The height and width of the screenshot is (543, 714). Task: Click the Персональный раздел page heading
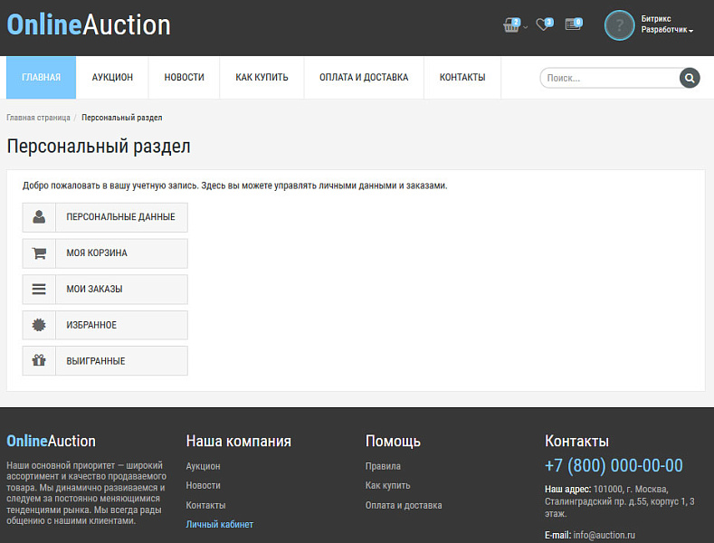click(99, 147)
